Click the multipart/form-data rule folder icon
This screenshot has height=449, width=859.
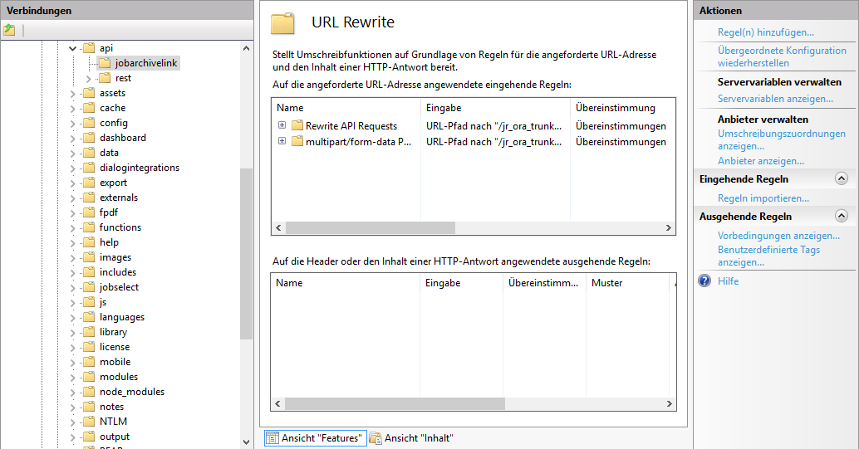point(297,142)
